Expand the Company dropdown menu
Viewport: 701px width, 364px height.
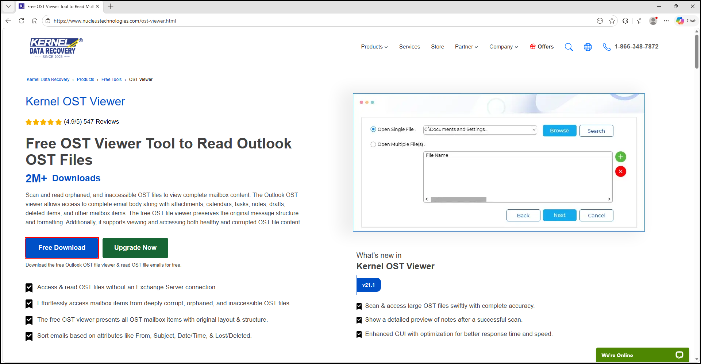(x=504, y=47)
